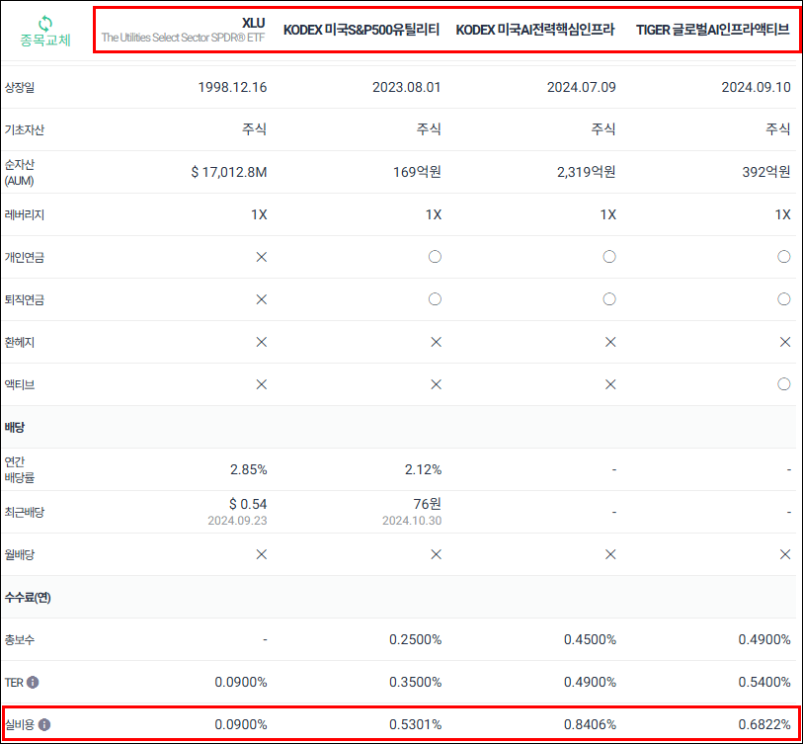Click the 배당 section header
Viewport: 803px width, 744px height.
coord(15,428)
